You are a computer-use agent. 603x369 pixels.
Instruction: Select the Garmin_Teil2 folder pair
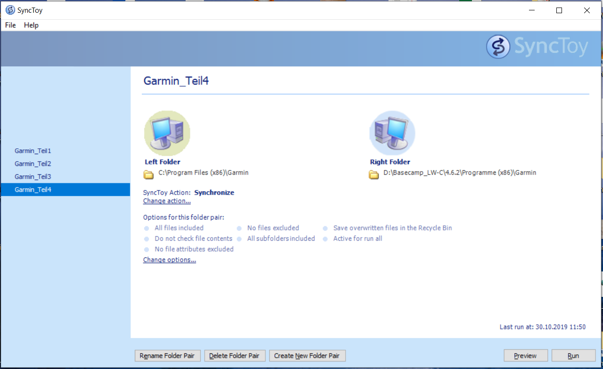65,164
